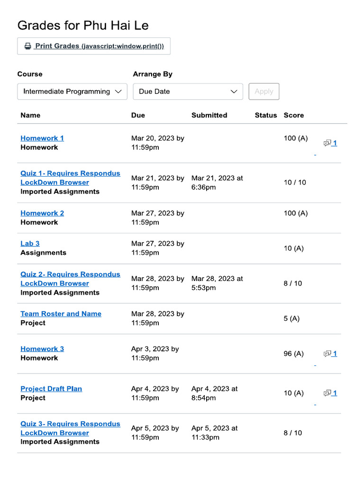Open comment icon for Homework 1
This screenshot has width=364, height=486.
pyautogui.click(x=330, y=143)
